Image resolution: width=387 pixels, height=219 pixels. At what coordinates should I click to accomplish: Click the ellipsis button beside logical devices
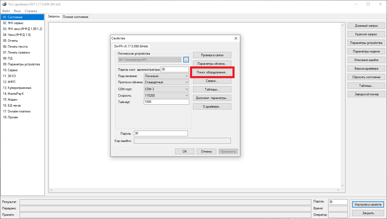(187, 60)
